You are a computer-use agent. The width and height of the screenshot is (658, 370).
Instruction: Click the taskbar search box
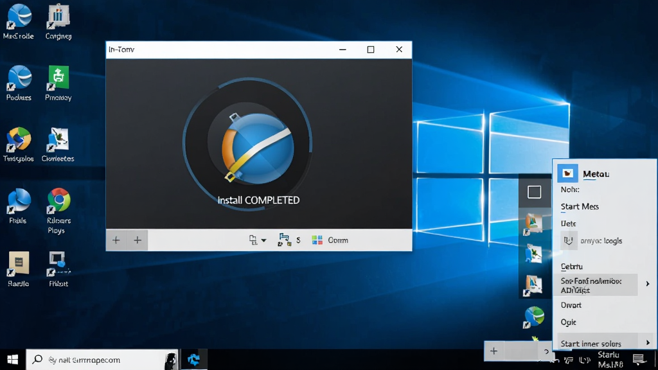tap(103, 360)
